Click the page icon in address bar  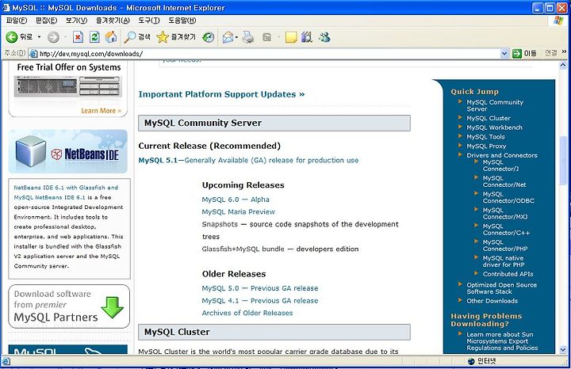[x=33, y=54]
